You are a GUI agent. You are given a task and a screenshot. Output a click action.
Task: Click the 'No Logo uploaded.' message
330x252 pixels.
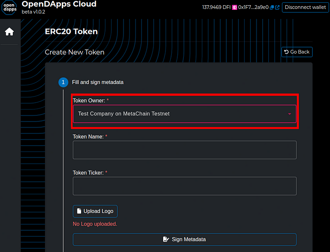point(95,224)
